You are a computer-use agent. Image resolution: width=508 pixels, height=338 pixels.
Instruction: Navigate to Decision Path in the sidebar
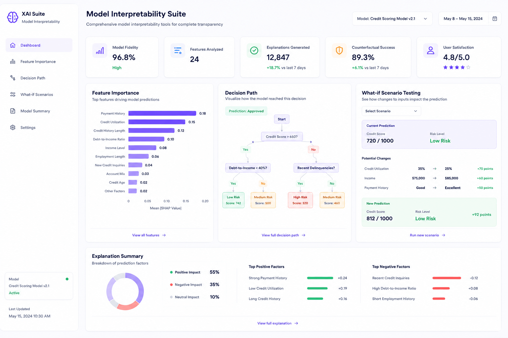39,78
